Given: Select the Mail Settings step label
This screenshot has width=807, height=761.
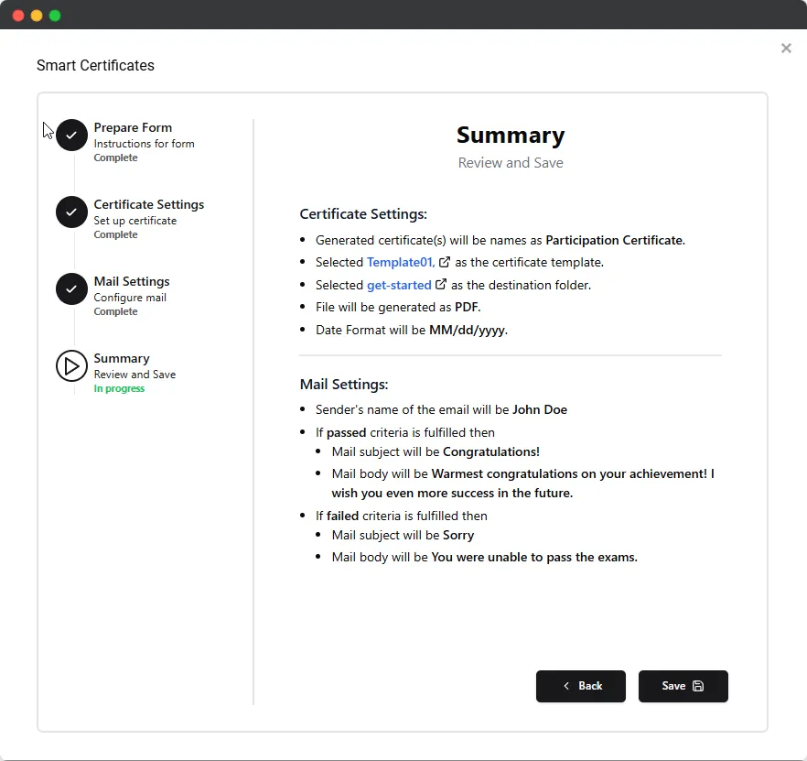Looking at the screenshot, I should [x=132, y=281].
